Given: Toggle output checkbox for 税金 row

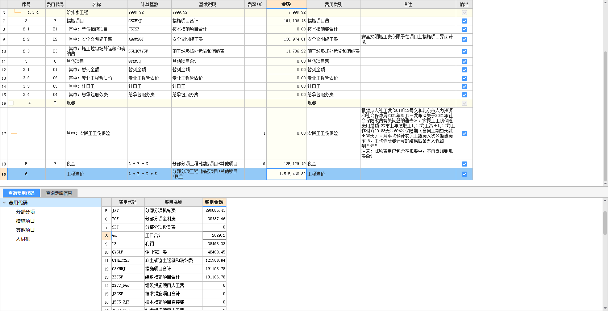Looking at the screenshot, I should coord(464,164).
